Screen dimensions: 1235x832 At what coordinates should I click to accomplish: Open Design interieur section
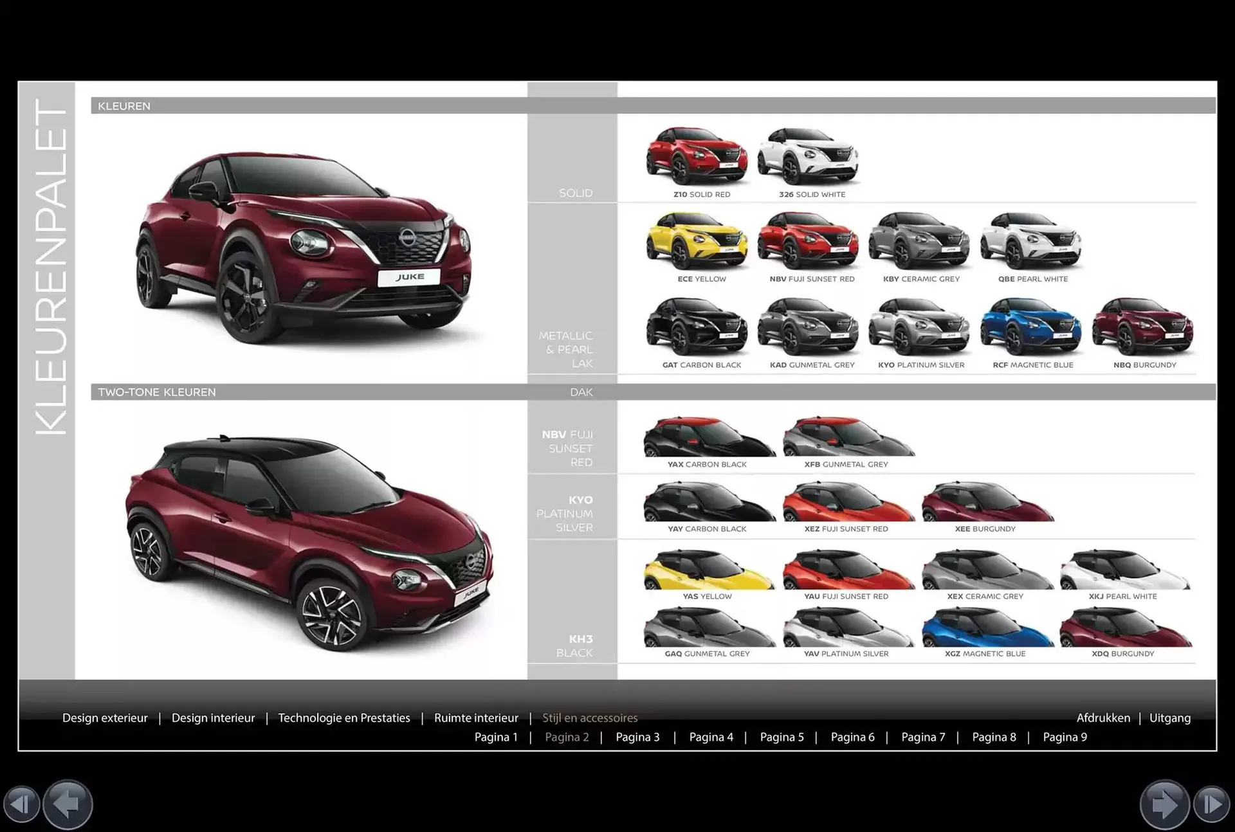213,718
